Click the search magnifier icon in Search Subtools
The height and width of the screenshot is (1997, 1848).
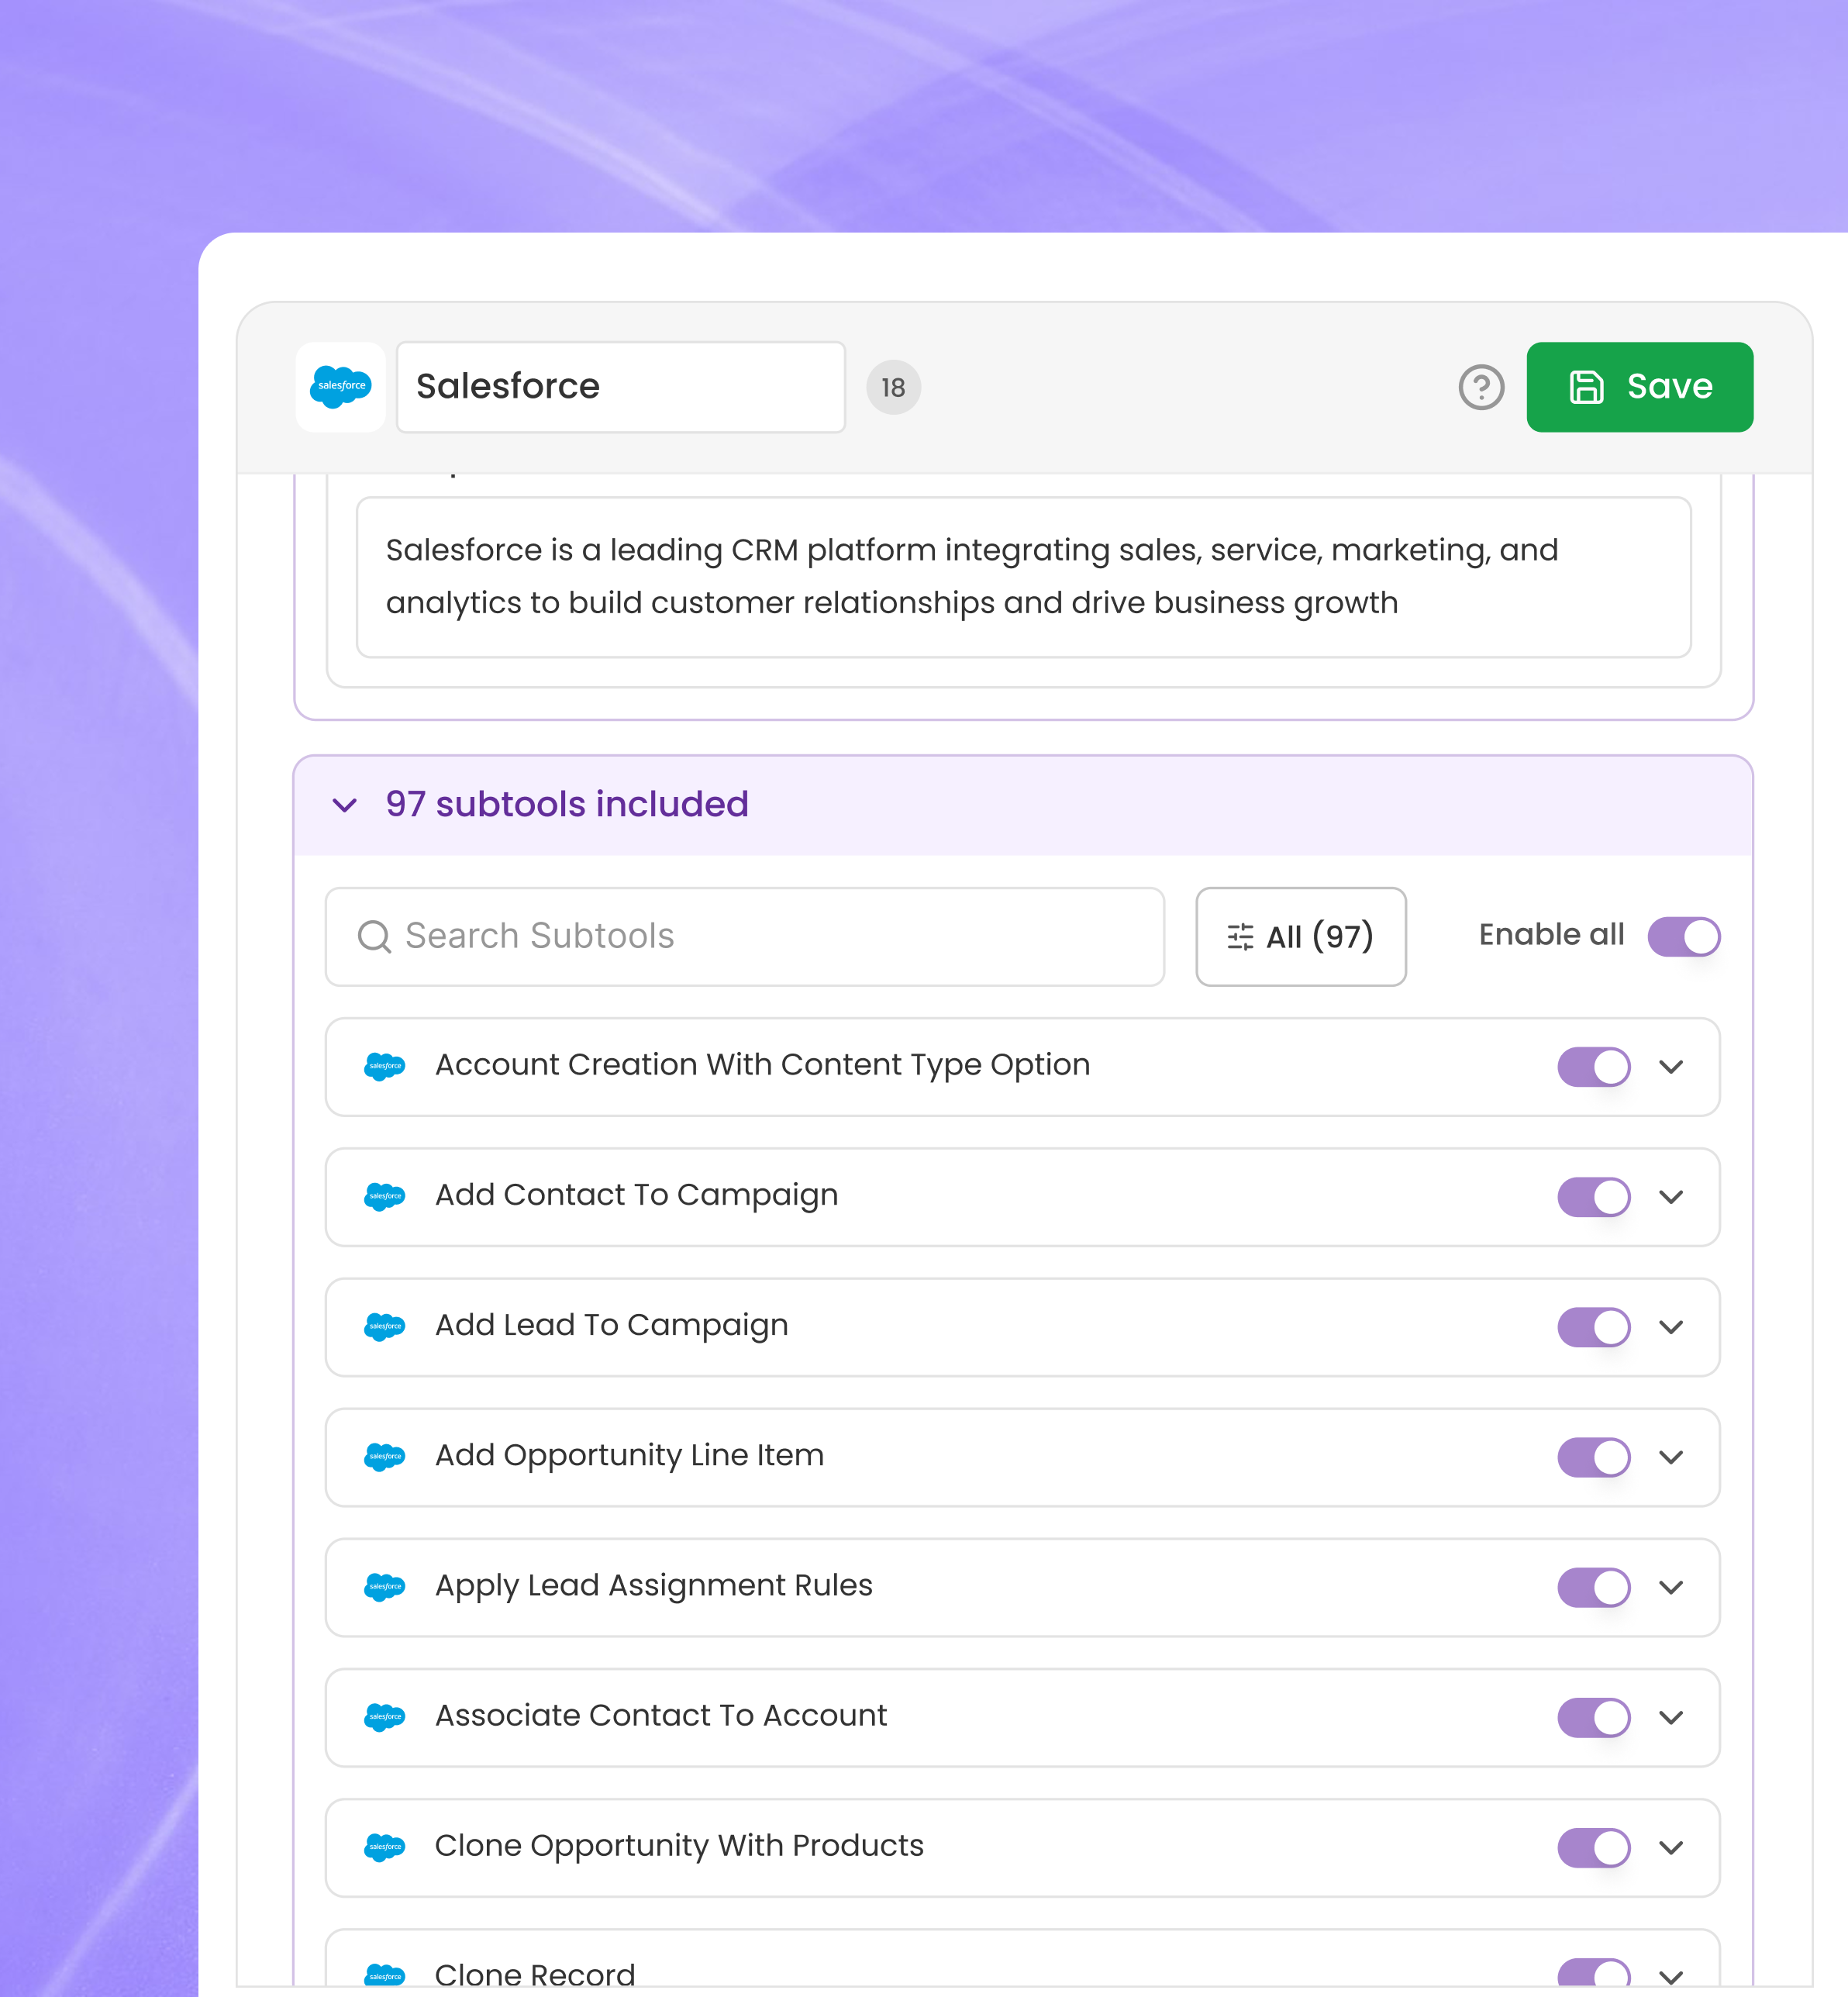pyautogui.click(x=374, y=937)
